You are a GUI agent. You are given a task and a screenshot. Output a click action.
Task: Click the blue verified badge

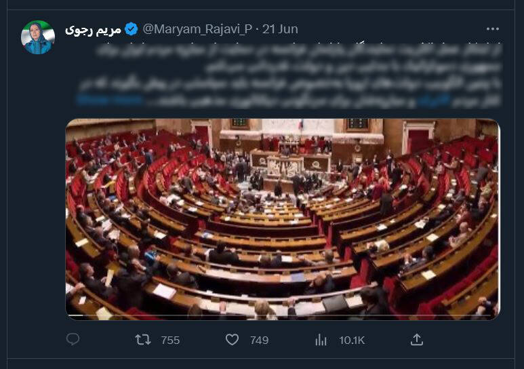(x=131, y=29)
